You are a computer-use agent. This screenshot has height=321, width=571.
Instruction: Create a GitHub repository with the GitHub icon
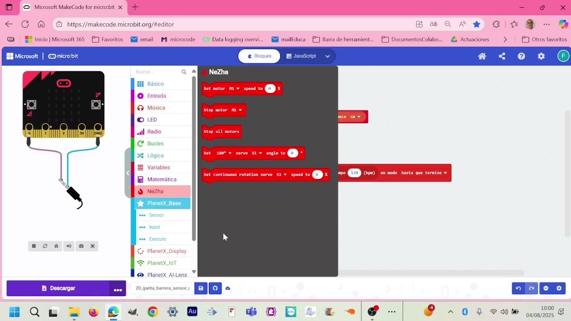coord(215,288)
